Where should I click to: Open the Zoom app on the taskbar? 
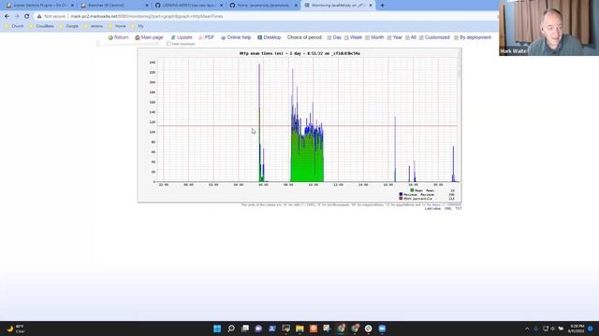(x=382, y=329)
